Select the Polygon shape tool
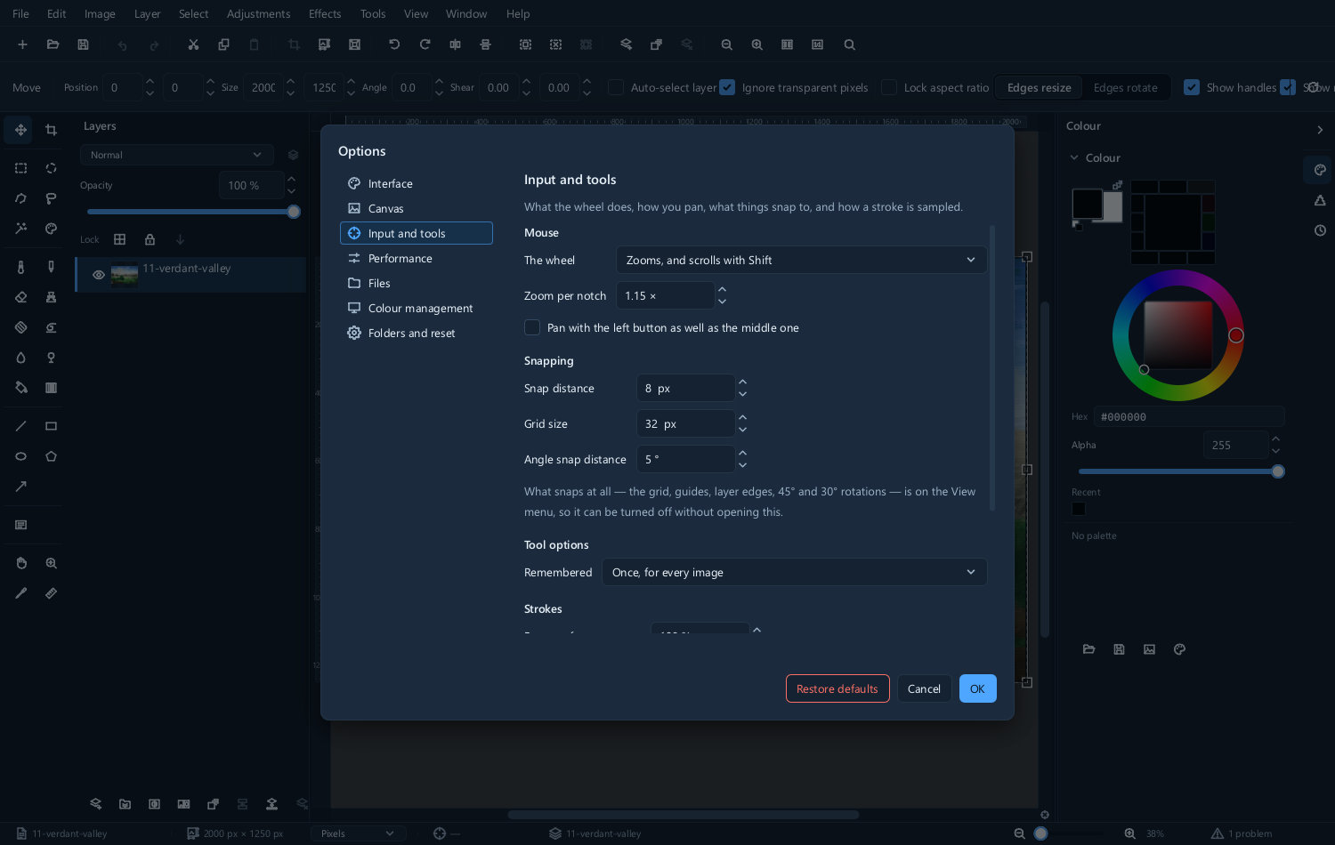 tap(51, 456)
